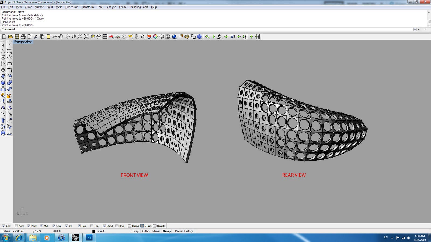The width and height of the screenshot is (431, 242).
Task: Enable the Tan object snap
Action: pyautogui.click(x=92, y=226)
